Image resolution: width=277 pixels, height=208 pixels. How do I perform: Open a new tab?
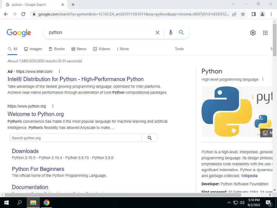[73, 5]
